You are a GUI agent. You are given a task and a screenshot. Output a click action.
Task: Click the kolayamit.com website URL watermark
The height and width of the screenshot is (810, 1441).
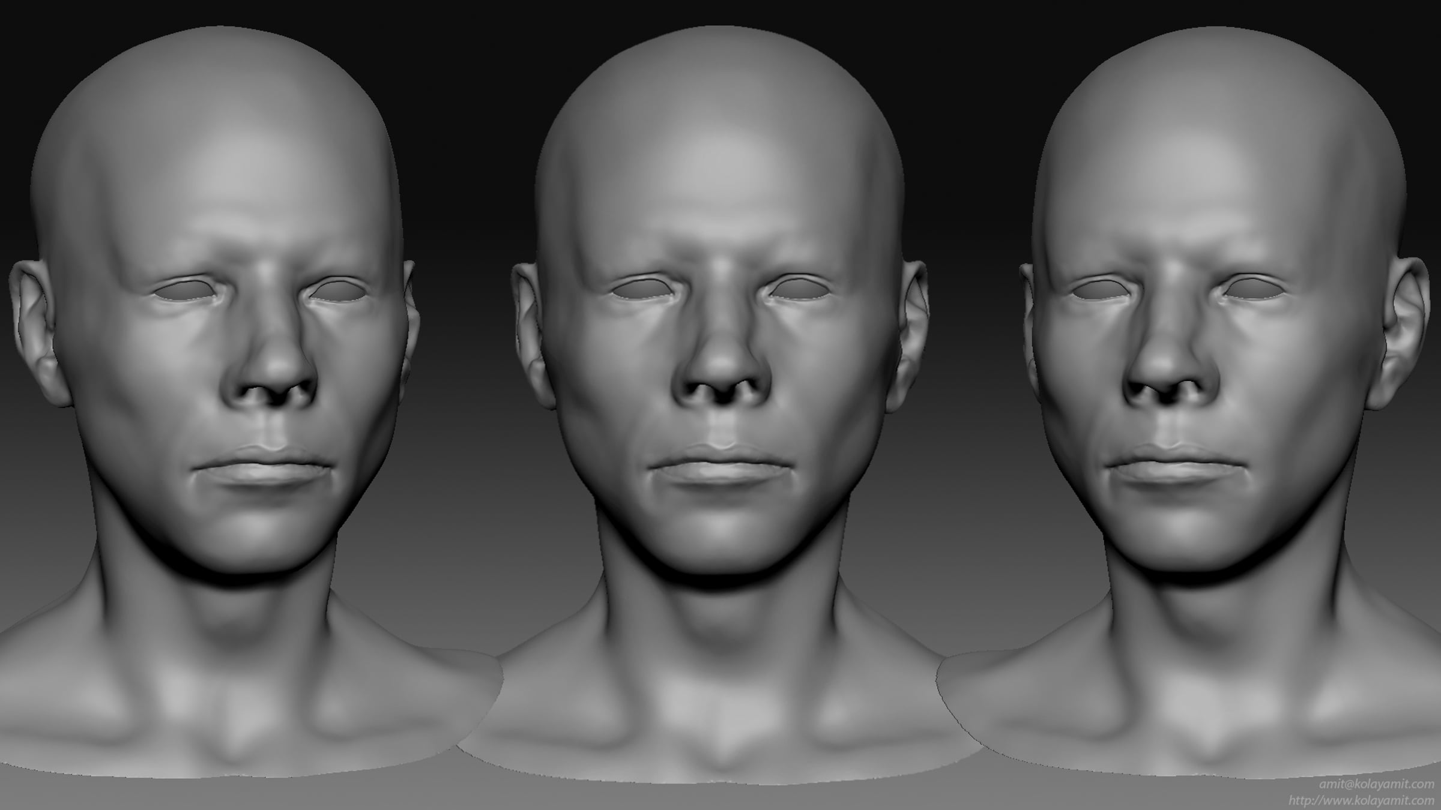coord(1361,801)
